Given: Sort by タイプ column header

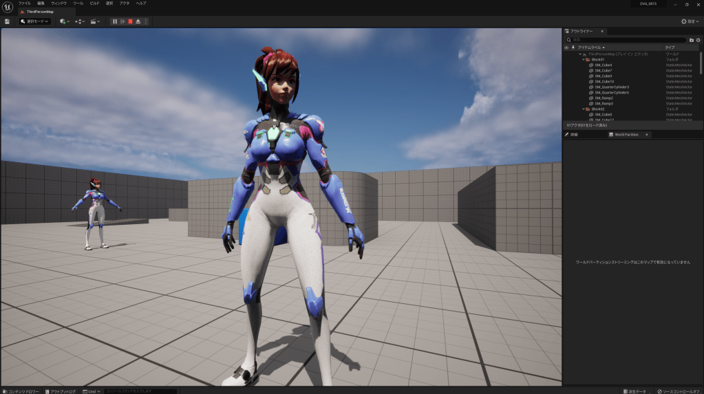Looking at the screenshot, I should 670,47.
